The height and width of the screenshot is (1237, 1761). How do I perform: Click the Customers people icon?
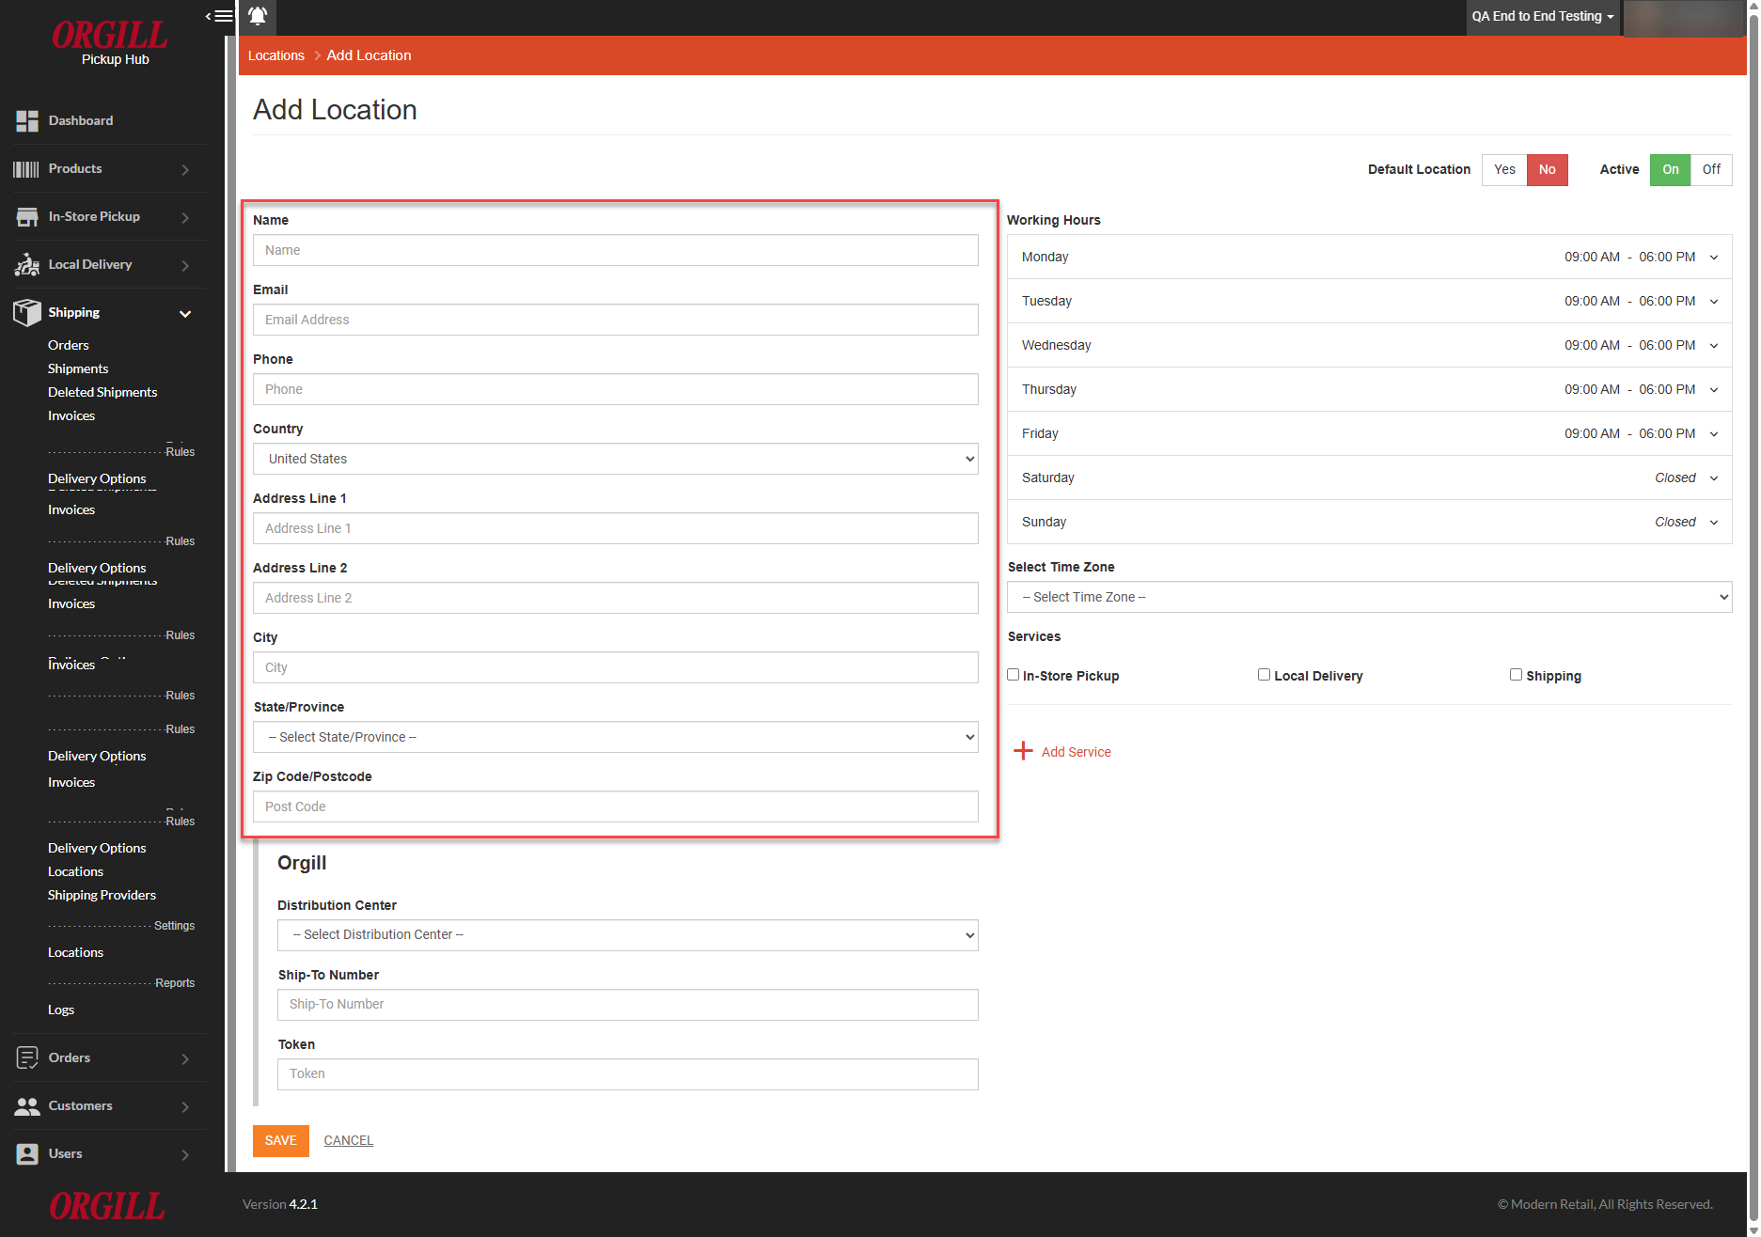click(x=27, y=1106)
